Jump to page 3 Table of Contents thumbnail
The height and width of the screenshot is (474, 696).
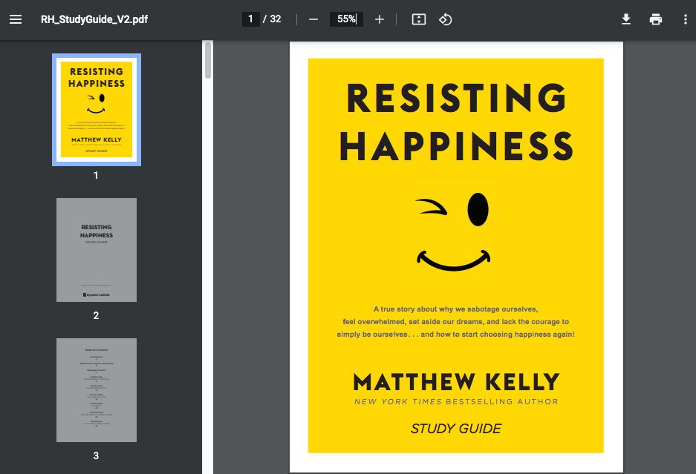pyautogui.click(x=97, y=390)
